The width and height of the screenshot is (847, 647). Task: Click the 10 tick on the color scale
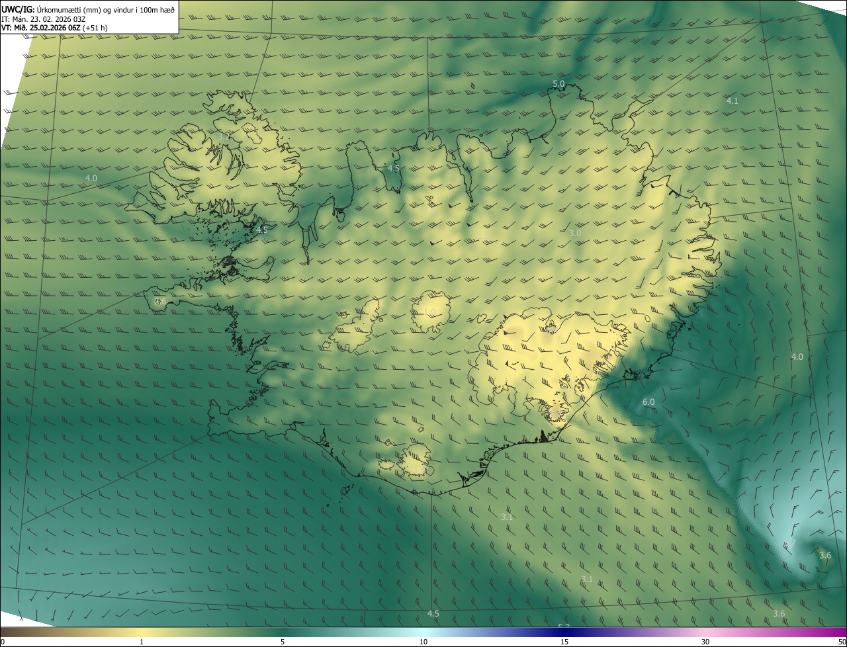pyautogui.click(x=423, y=642)
